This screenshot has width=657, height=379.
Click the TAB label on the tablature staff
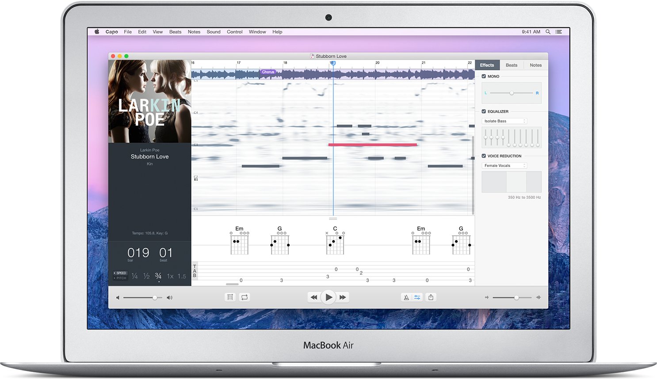pyautogui.click(x=195, y=271)
